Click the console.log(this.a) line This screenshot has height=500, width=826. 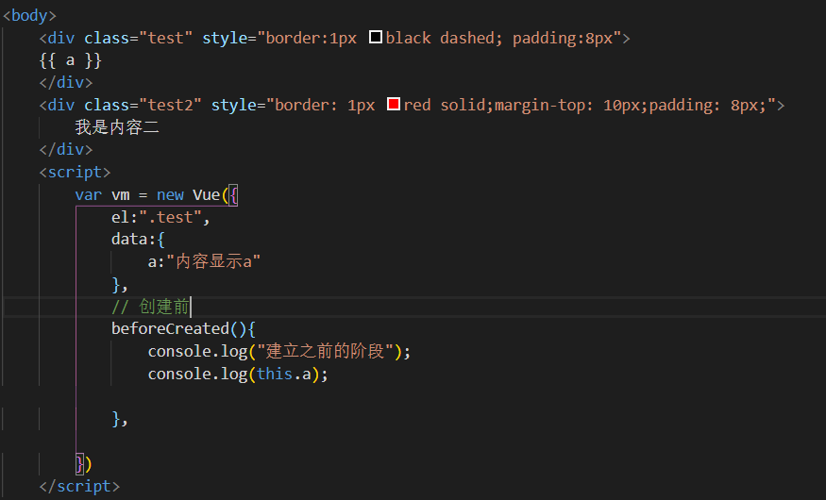[x=238, y=374]
